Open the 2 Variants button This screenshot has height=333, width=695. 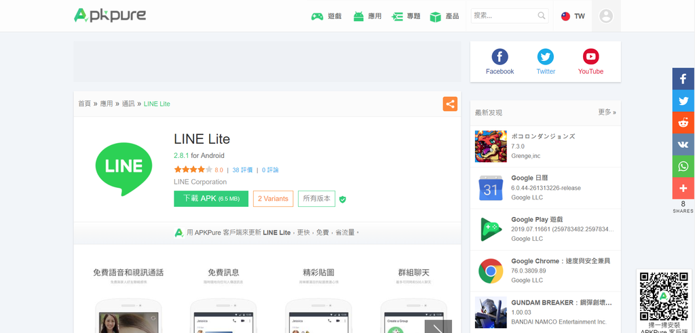tap(273, 199)
